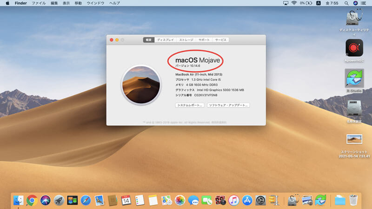Viewport: 372px width, 209px height.
Task: Open the input source A menu
Action: coord(319,3)
